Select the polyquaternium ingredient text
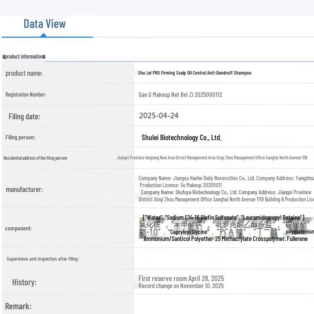Viewport: 314px width, 314px height. click(x=300, y=232)
